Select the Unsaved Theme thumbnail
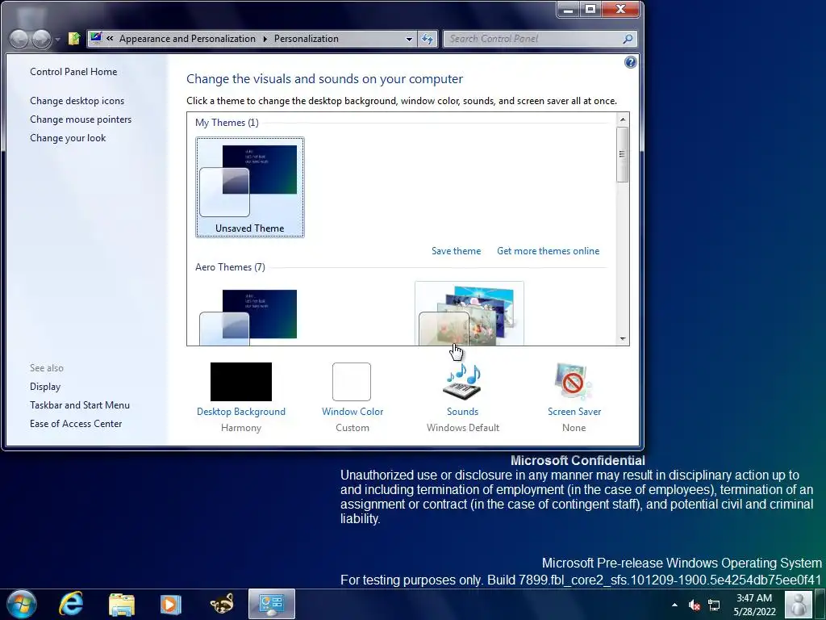This screenshot has width=826, height=620. click(250, 187)
